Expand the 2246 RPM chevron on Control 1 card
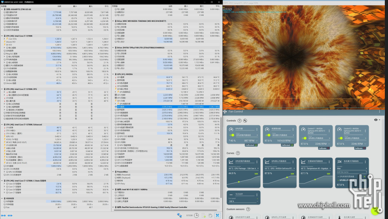Screen dimensions: 388x219 329,144
